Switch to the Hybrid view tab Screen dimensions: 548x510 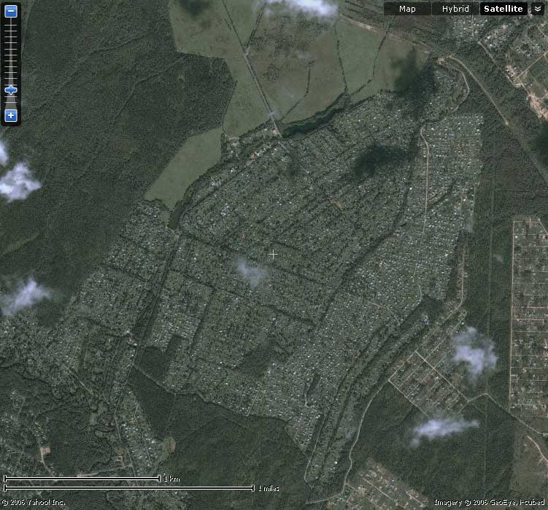click(455, 9)
